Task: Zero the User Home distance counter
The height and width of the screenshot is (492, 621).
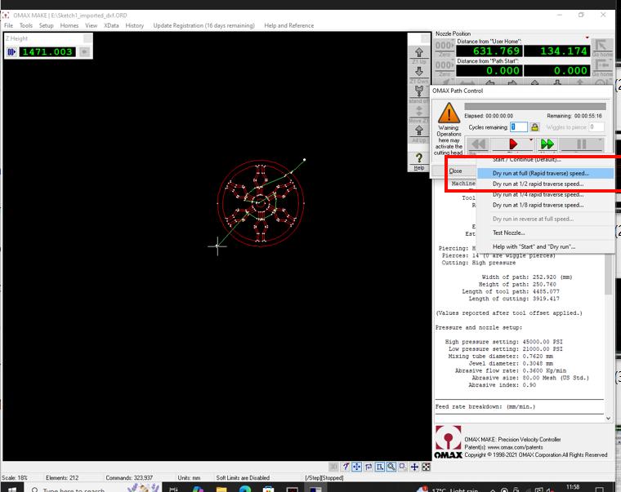Action: pyautogui.click(x=445, y=49)
